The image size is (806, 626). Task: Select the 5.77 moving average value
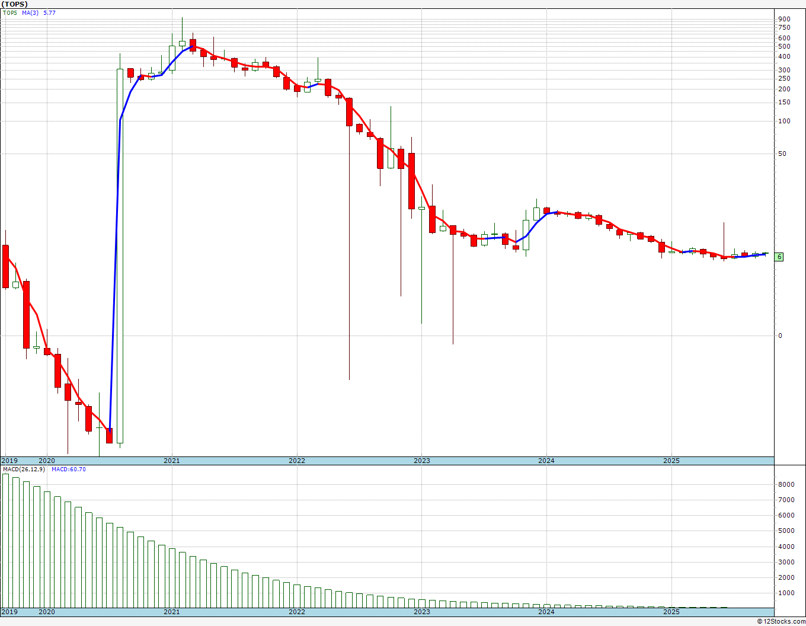coord(49,12)
